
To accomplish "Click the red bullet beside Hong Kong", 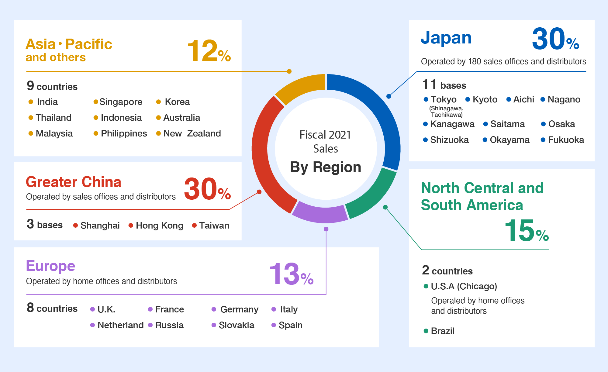I will [131, 225].
